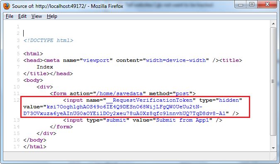
Task: Click the "/home/savedata" action value
Action: [x=119, y=93]
